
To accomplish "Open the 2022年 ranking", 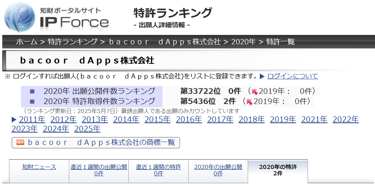I will coord(346,119).
